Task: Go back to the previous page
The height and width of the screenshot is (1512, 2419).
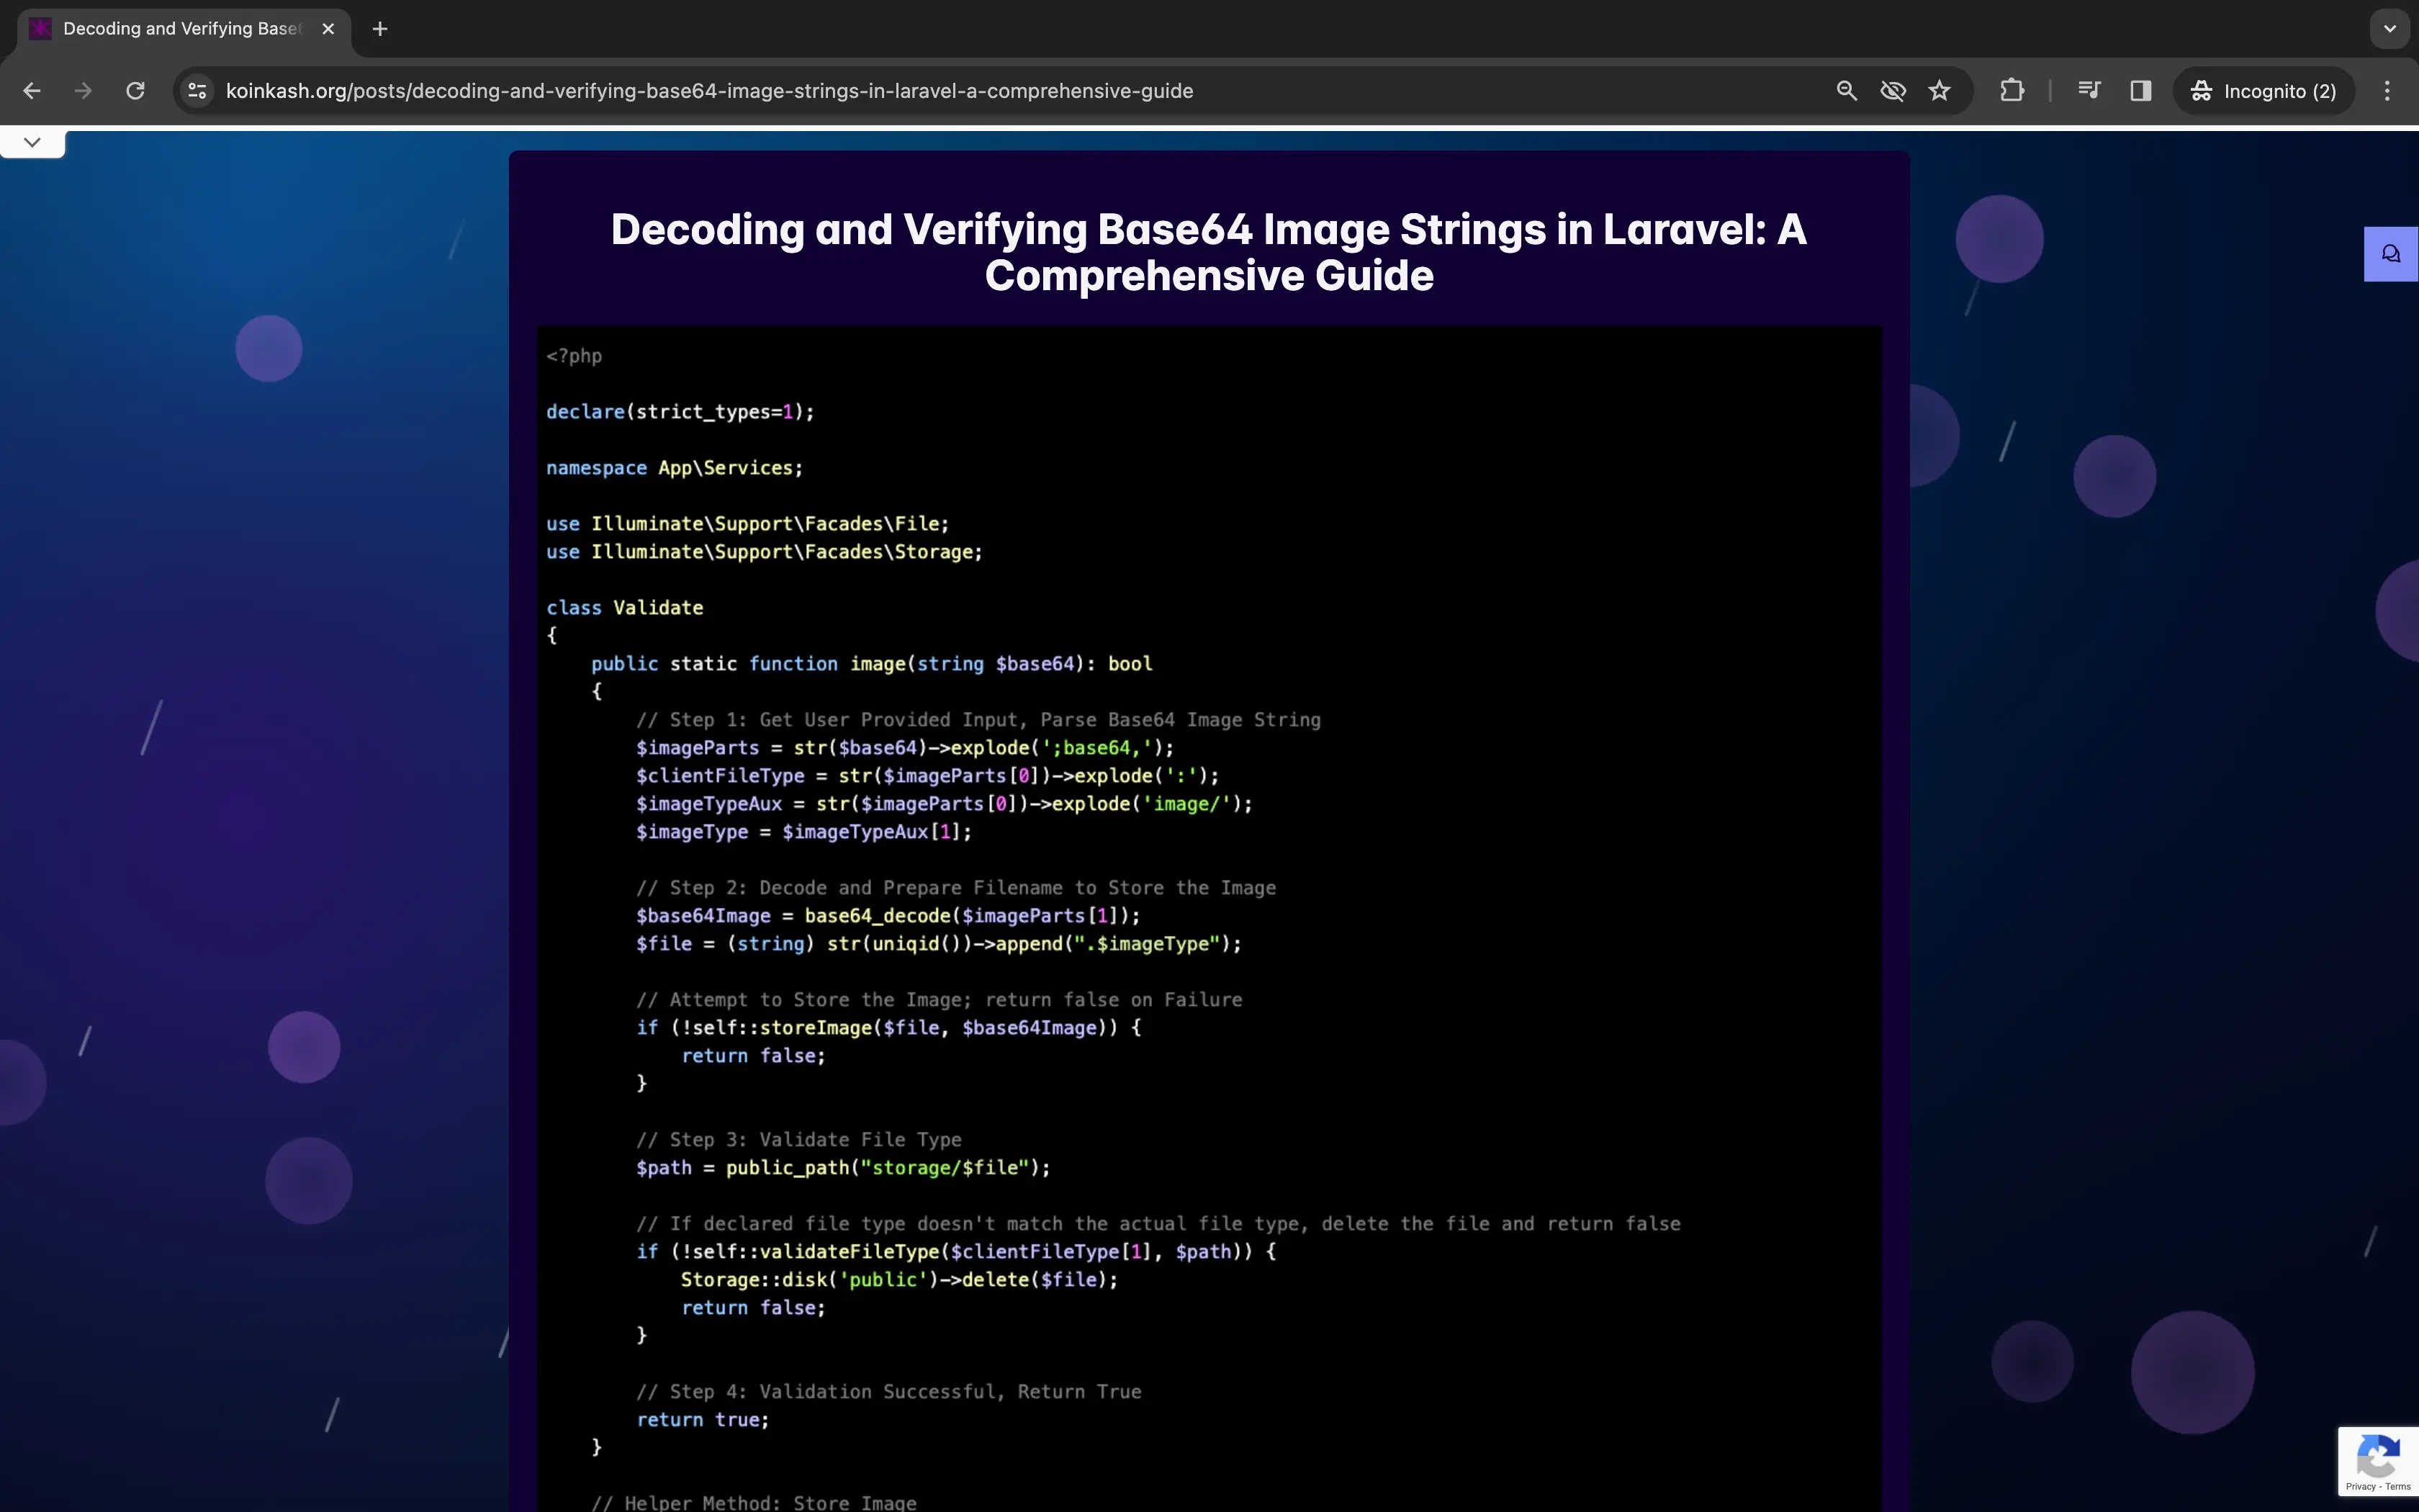Action: (32, 91)
